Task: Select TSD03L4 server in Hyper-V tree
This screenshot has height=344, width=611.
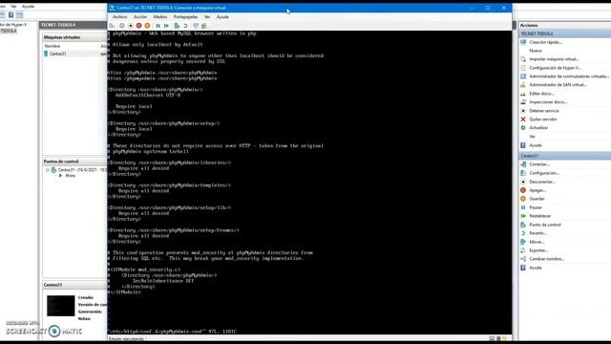Action: (x=9, y=31)
